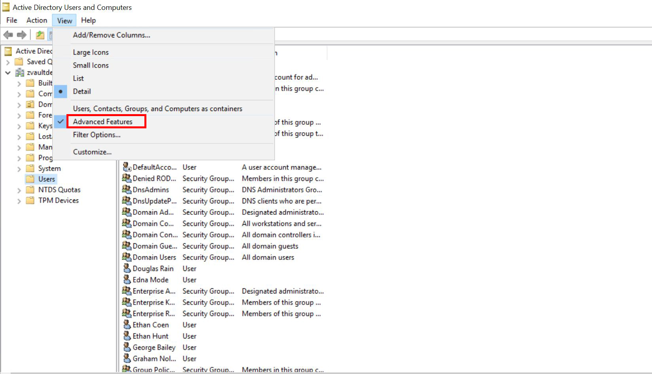652x374 pixels.
Task: Expand the TPM Devices tree node
Action: tap(19, 201)
